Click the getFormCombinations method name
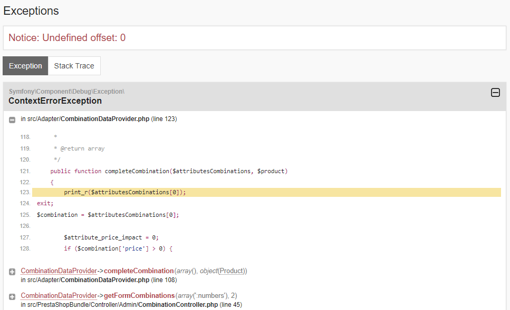 pos(139,295)
